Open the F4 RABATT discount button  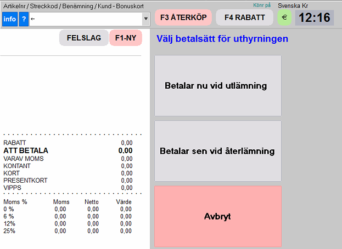click(244, 17)
